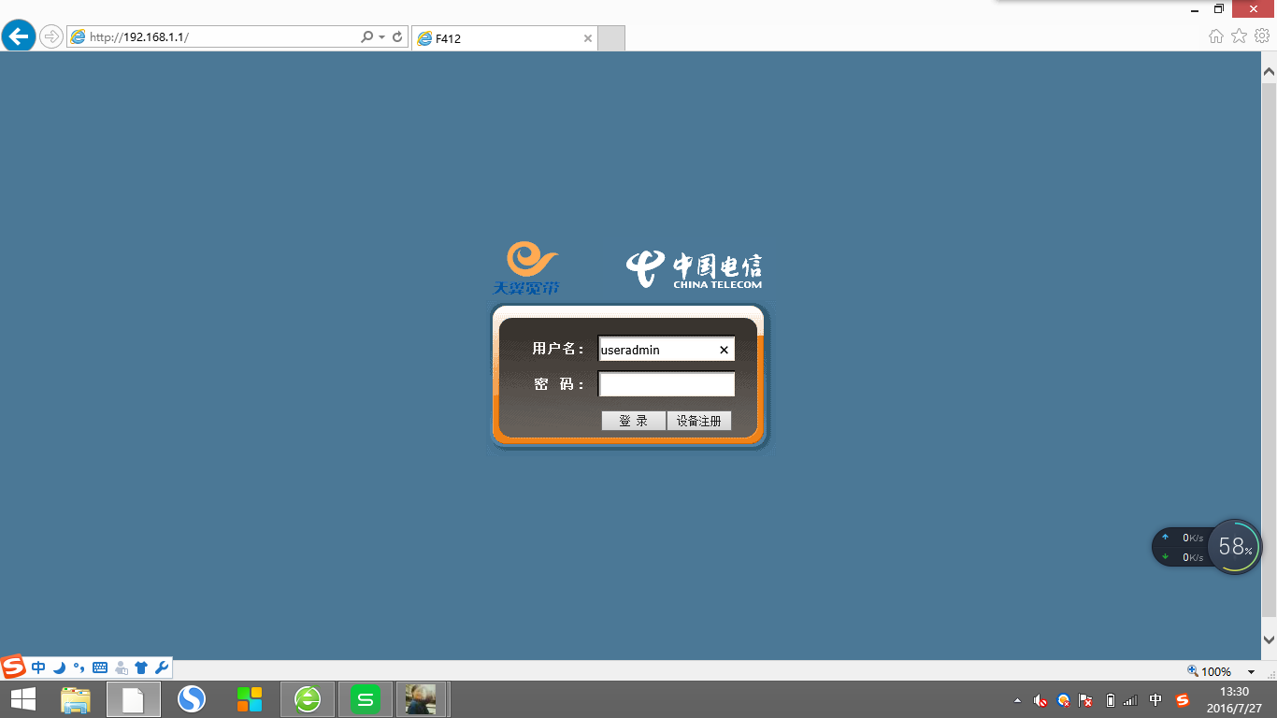Click the network signal tray icon
1277x718 pixels.
point(1130,700)
